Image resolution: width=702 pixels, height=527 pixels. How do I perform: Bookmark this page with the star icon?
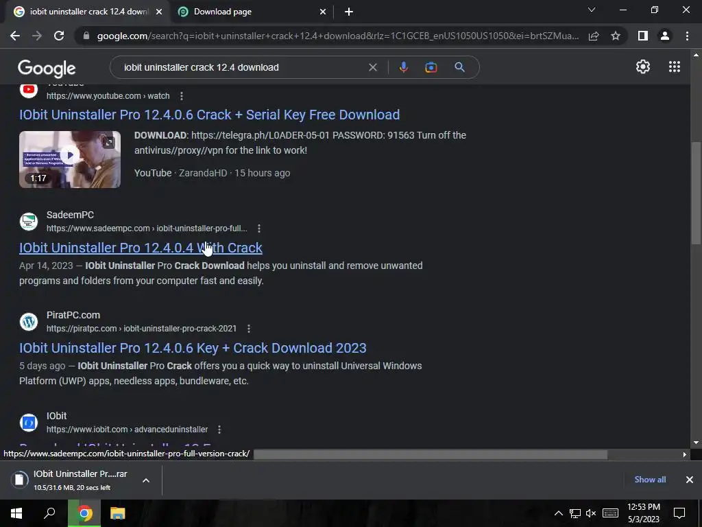[616, 36]
